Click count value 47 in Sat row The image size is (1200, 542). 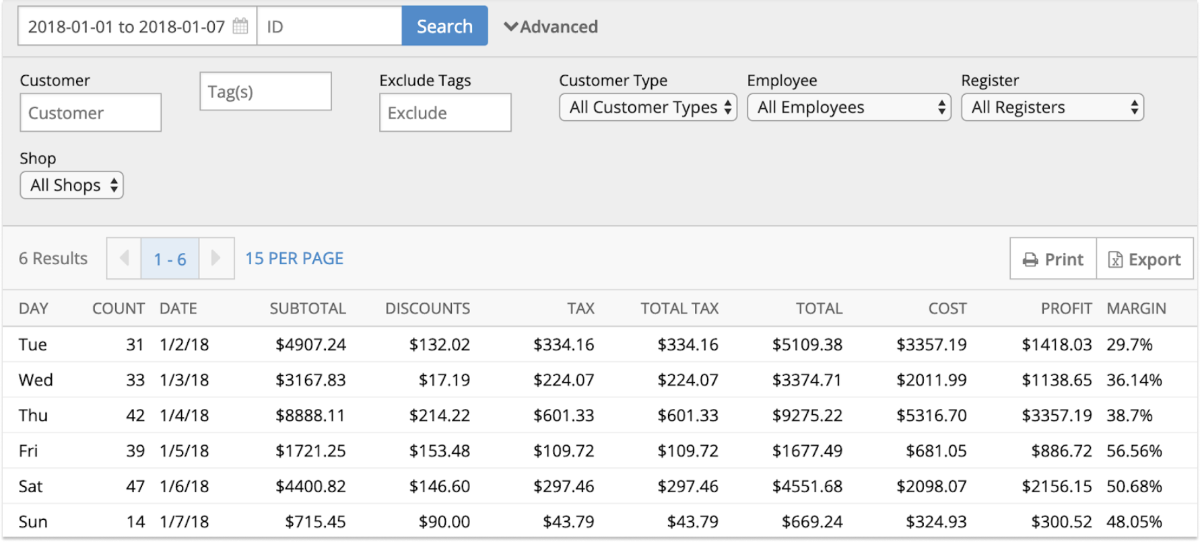135,486
